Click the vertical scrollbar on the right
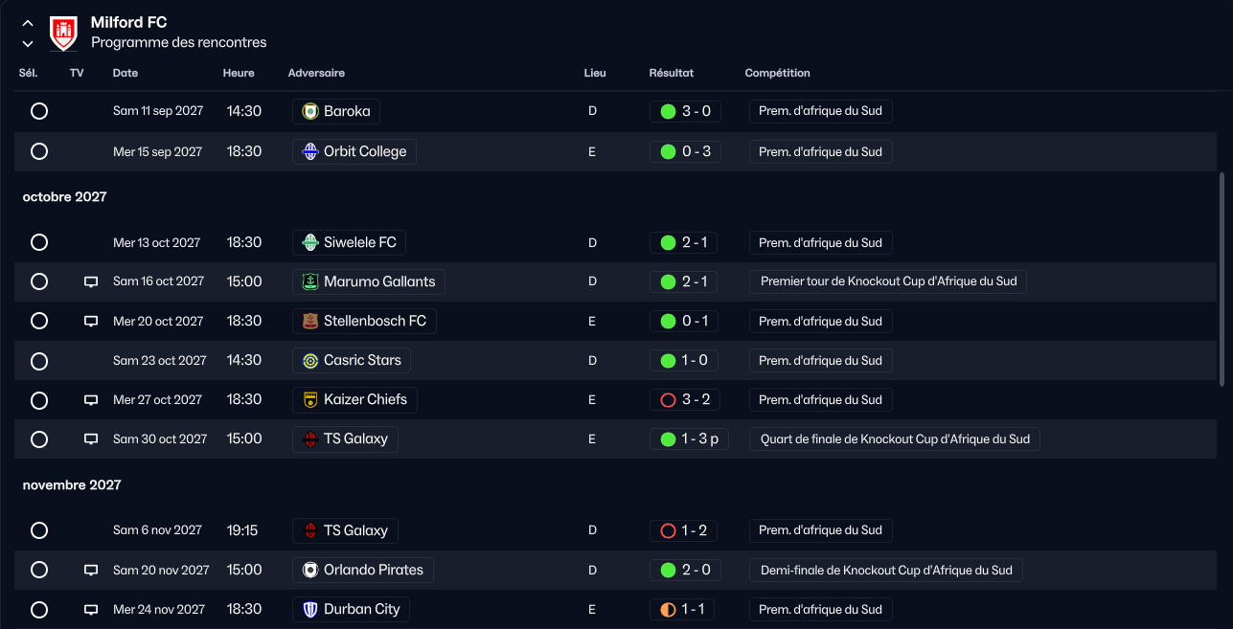 pos(1222,279)
